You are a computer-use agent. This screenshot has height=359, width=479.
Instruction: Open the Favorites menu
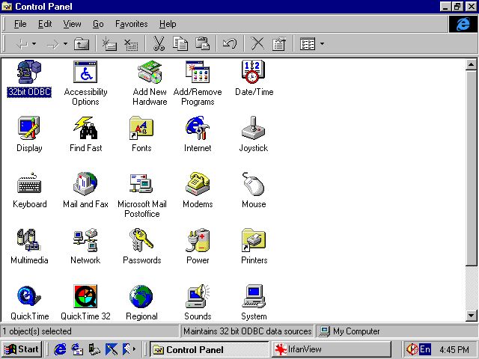(132, 24)
